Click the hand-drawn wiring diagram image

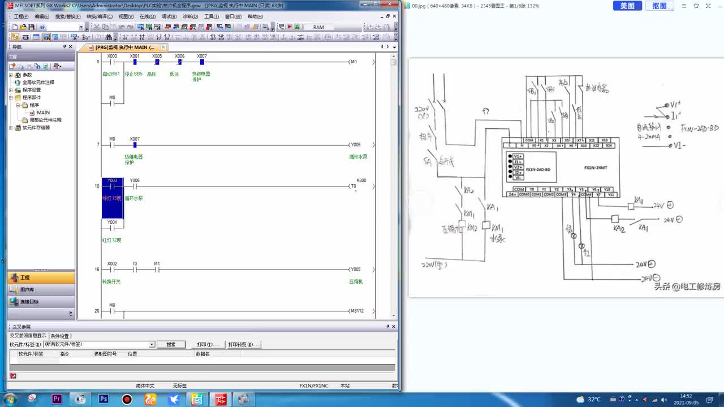tap(566, 177)
